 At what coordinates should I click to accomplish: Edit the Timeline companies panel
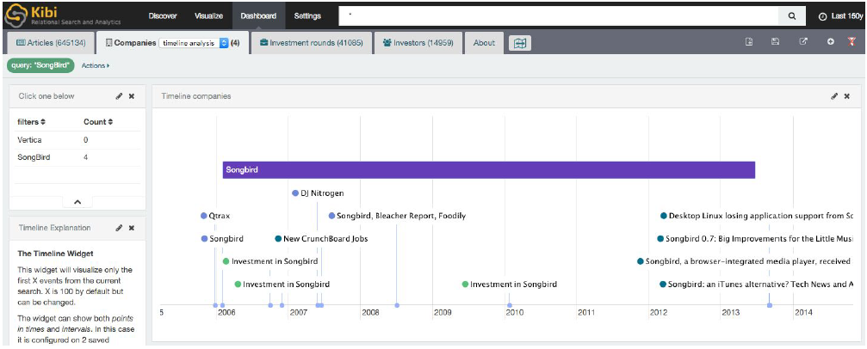click(x=834, y=96)
